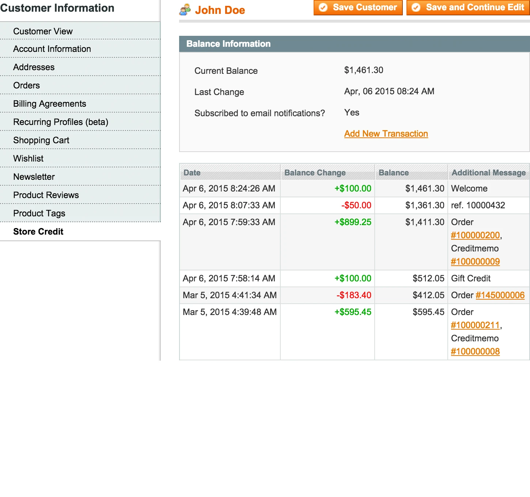Screen dimensions: 530x497
Task: Open Account Information
Action: (x=52, y=49)
